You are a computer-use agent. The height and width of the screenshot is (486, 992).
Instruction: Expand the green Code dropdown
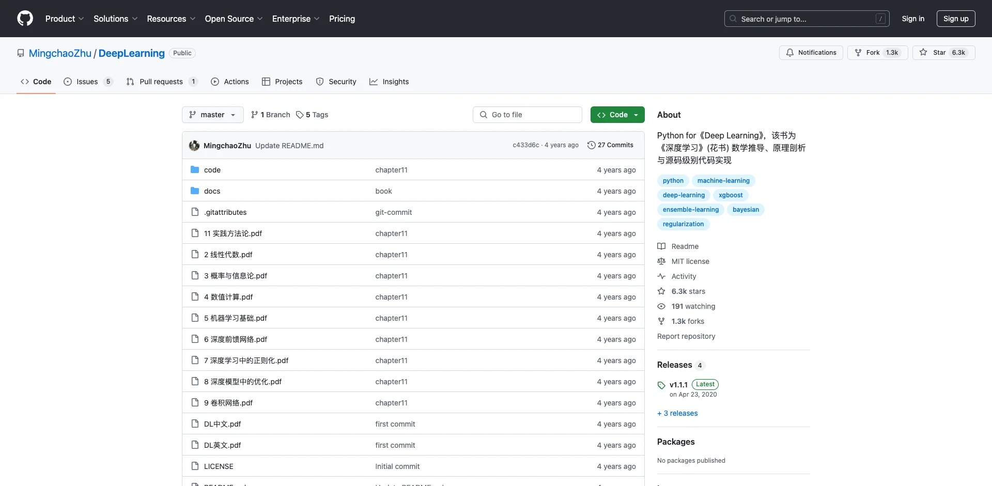point(617,115)
